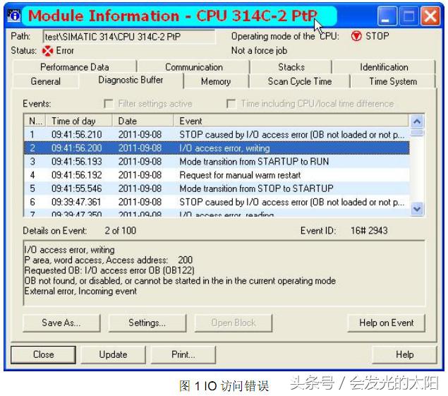Viewport: 448px width, 396px height.
Task: Click time 09:41:56.193 in row 3
Action: (x=77, y=162)
